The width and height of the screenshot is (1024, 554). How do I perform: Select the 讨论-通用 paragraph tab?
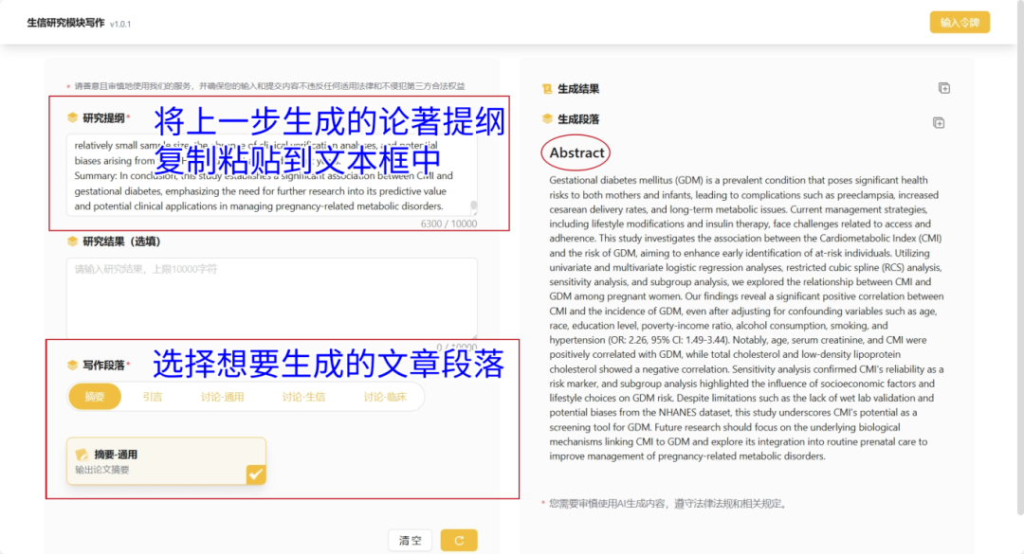click(x=222, y=397)
